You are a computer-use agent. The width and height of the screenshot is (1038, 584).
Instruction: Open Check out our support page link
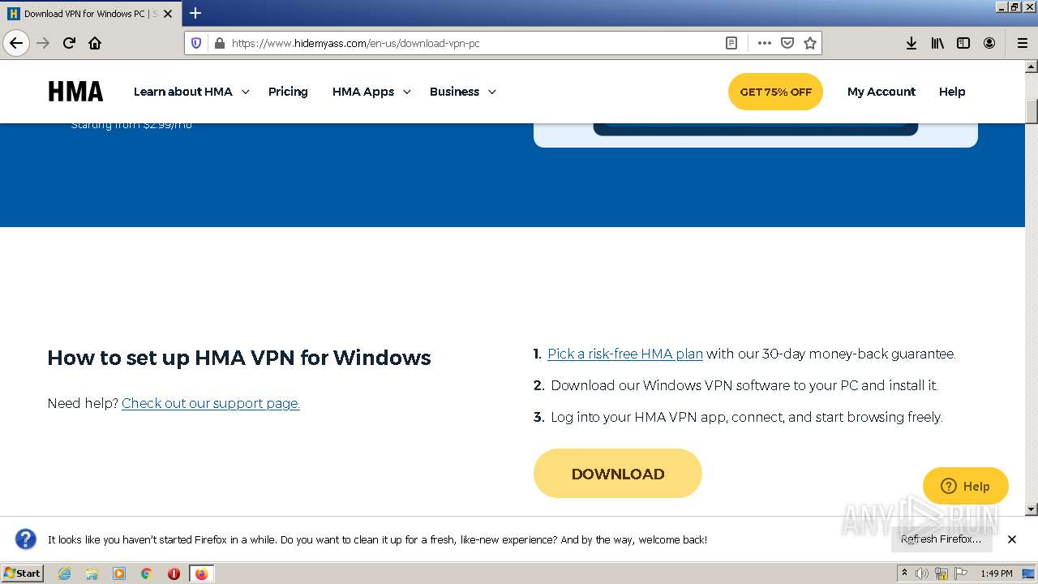tap(211, 403)
